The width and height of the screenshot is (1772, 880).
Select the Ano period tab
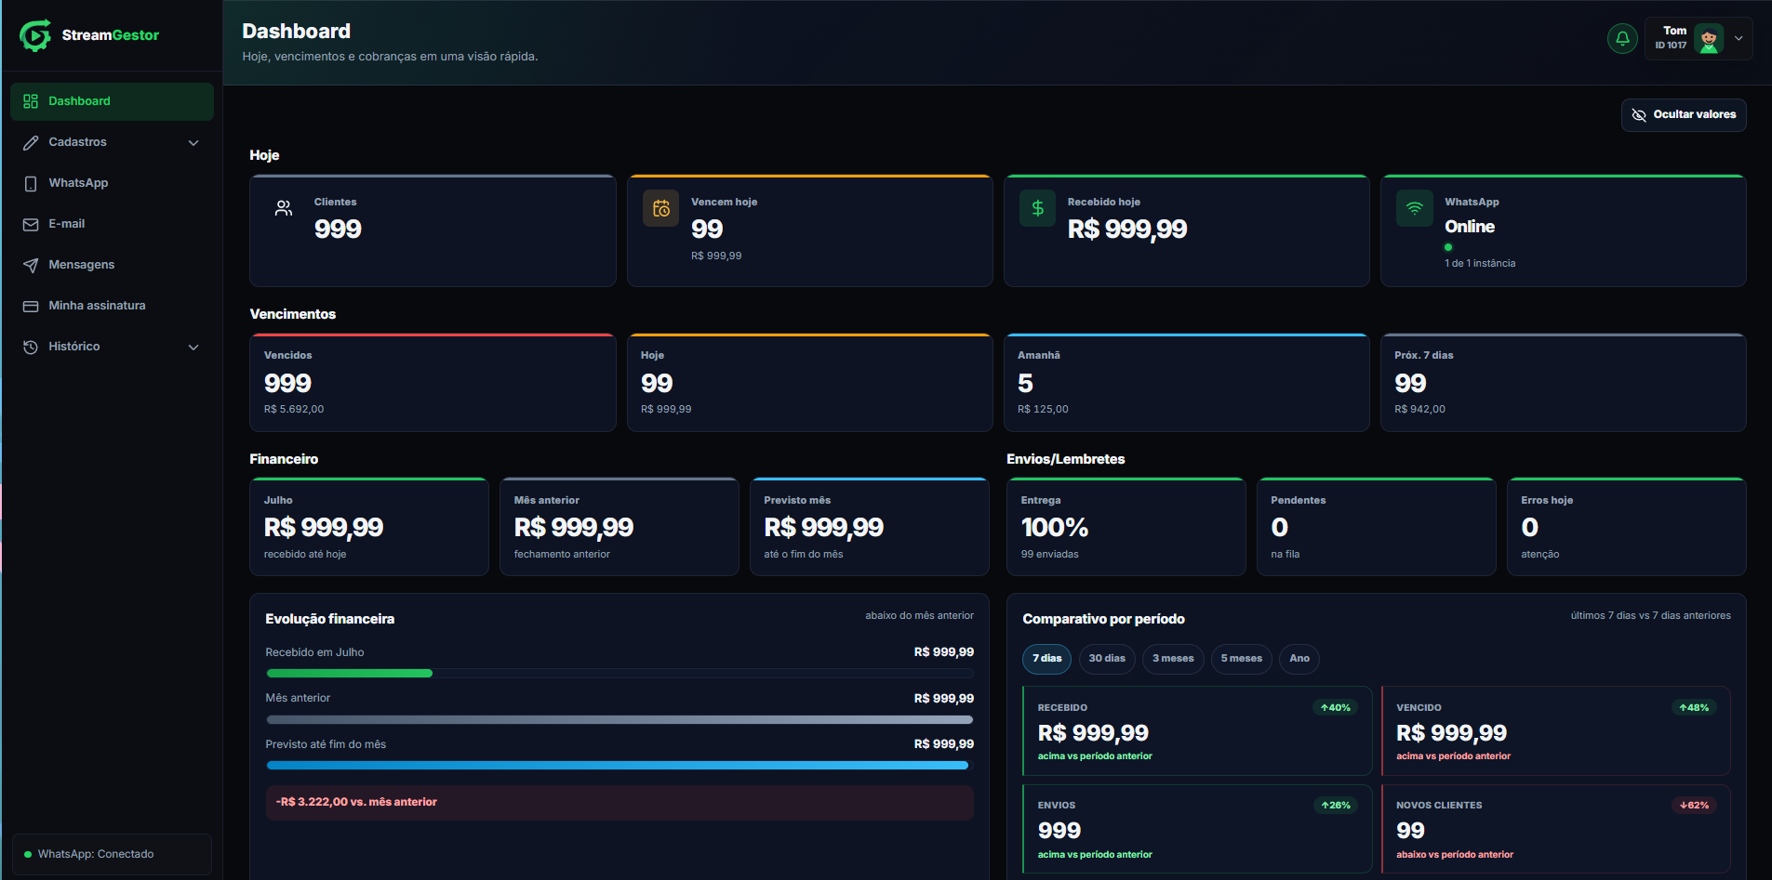click(x=1299, y=659)
